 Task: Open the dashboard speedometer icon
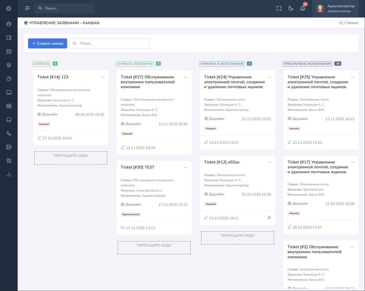9,24
